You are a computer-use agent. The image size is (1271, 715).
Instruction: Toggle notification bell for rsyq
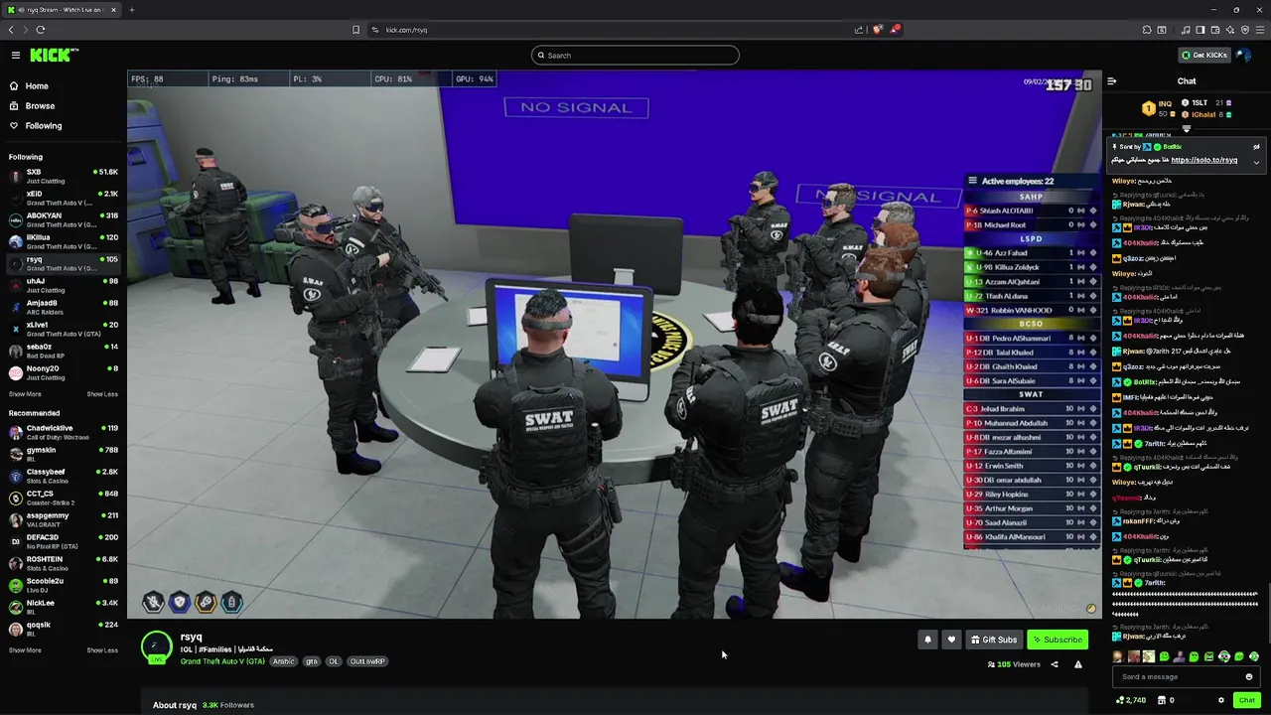pos(927,640)
